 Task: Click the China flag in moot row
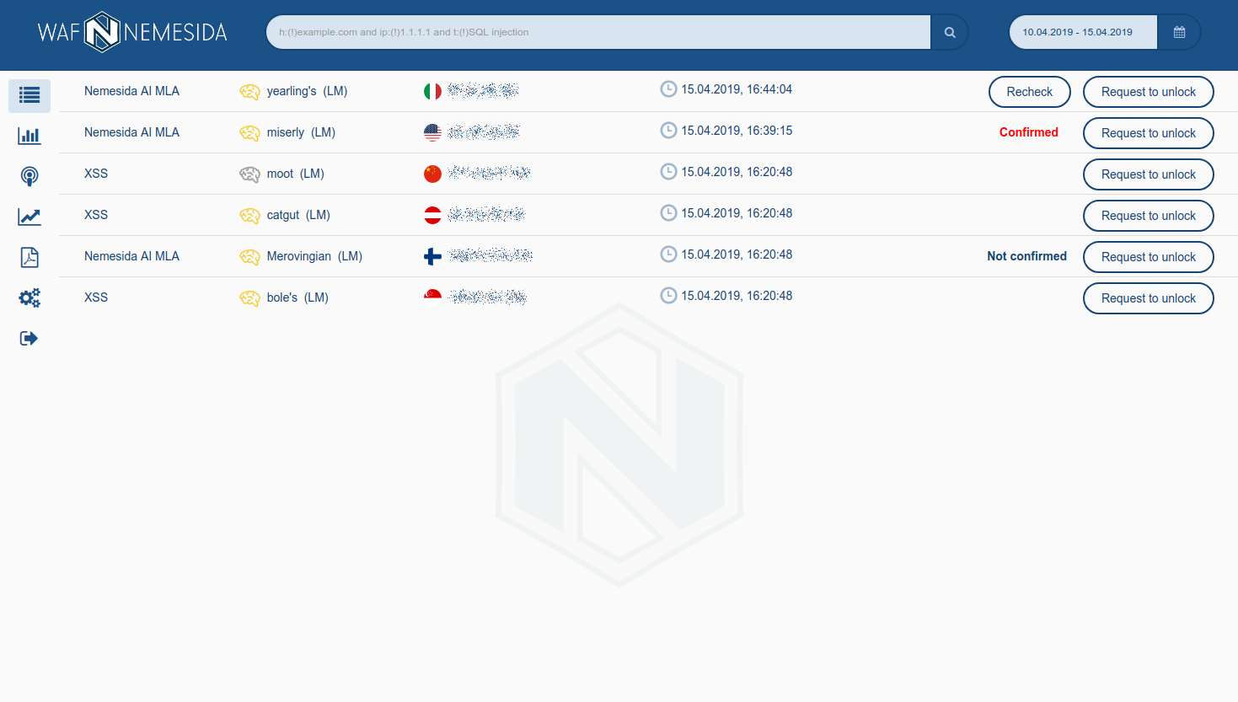pyautogui.click(x=432, y=174)
